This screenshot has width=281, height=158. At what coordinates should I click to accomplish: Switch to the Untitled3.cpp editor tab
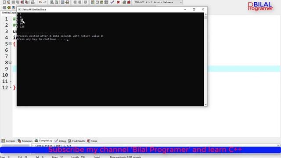(9, 13)
